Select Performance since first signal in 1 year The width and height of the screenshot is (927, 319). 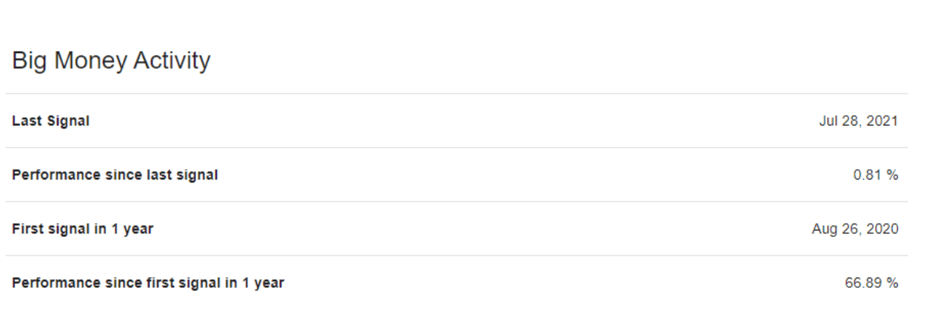(x=148, y=283)
